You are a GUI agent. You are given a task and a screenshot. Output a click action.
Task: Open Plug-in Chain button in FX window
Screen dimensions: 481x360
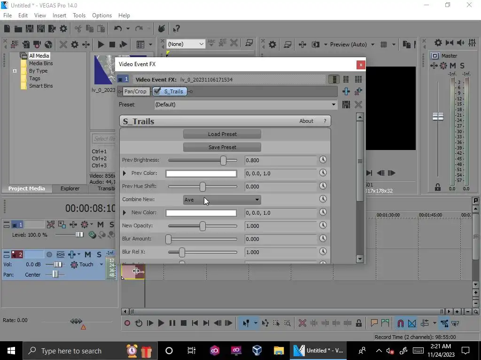coord(346,91)
